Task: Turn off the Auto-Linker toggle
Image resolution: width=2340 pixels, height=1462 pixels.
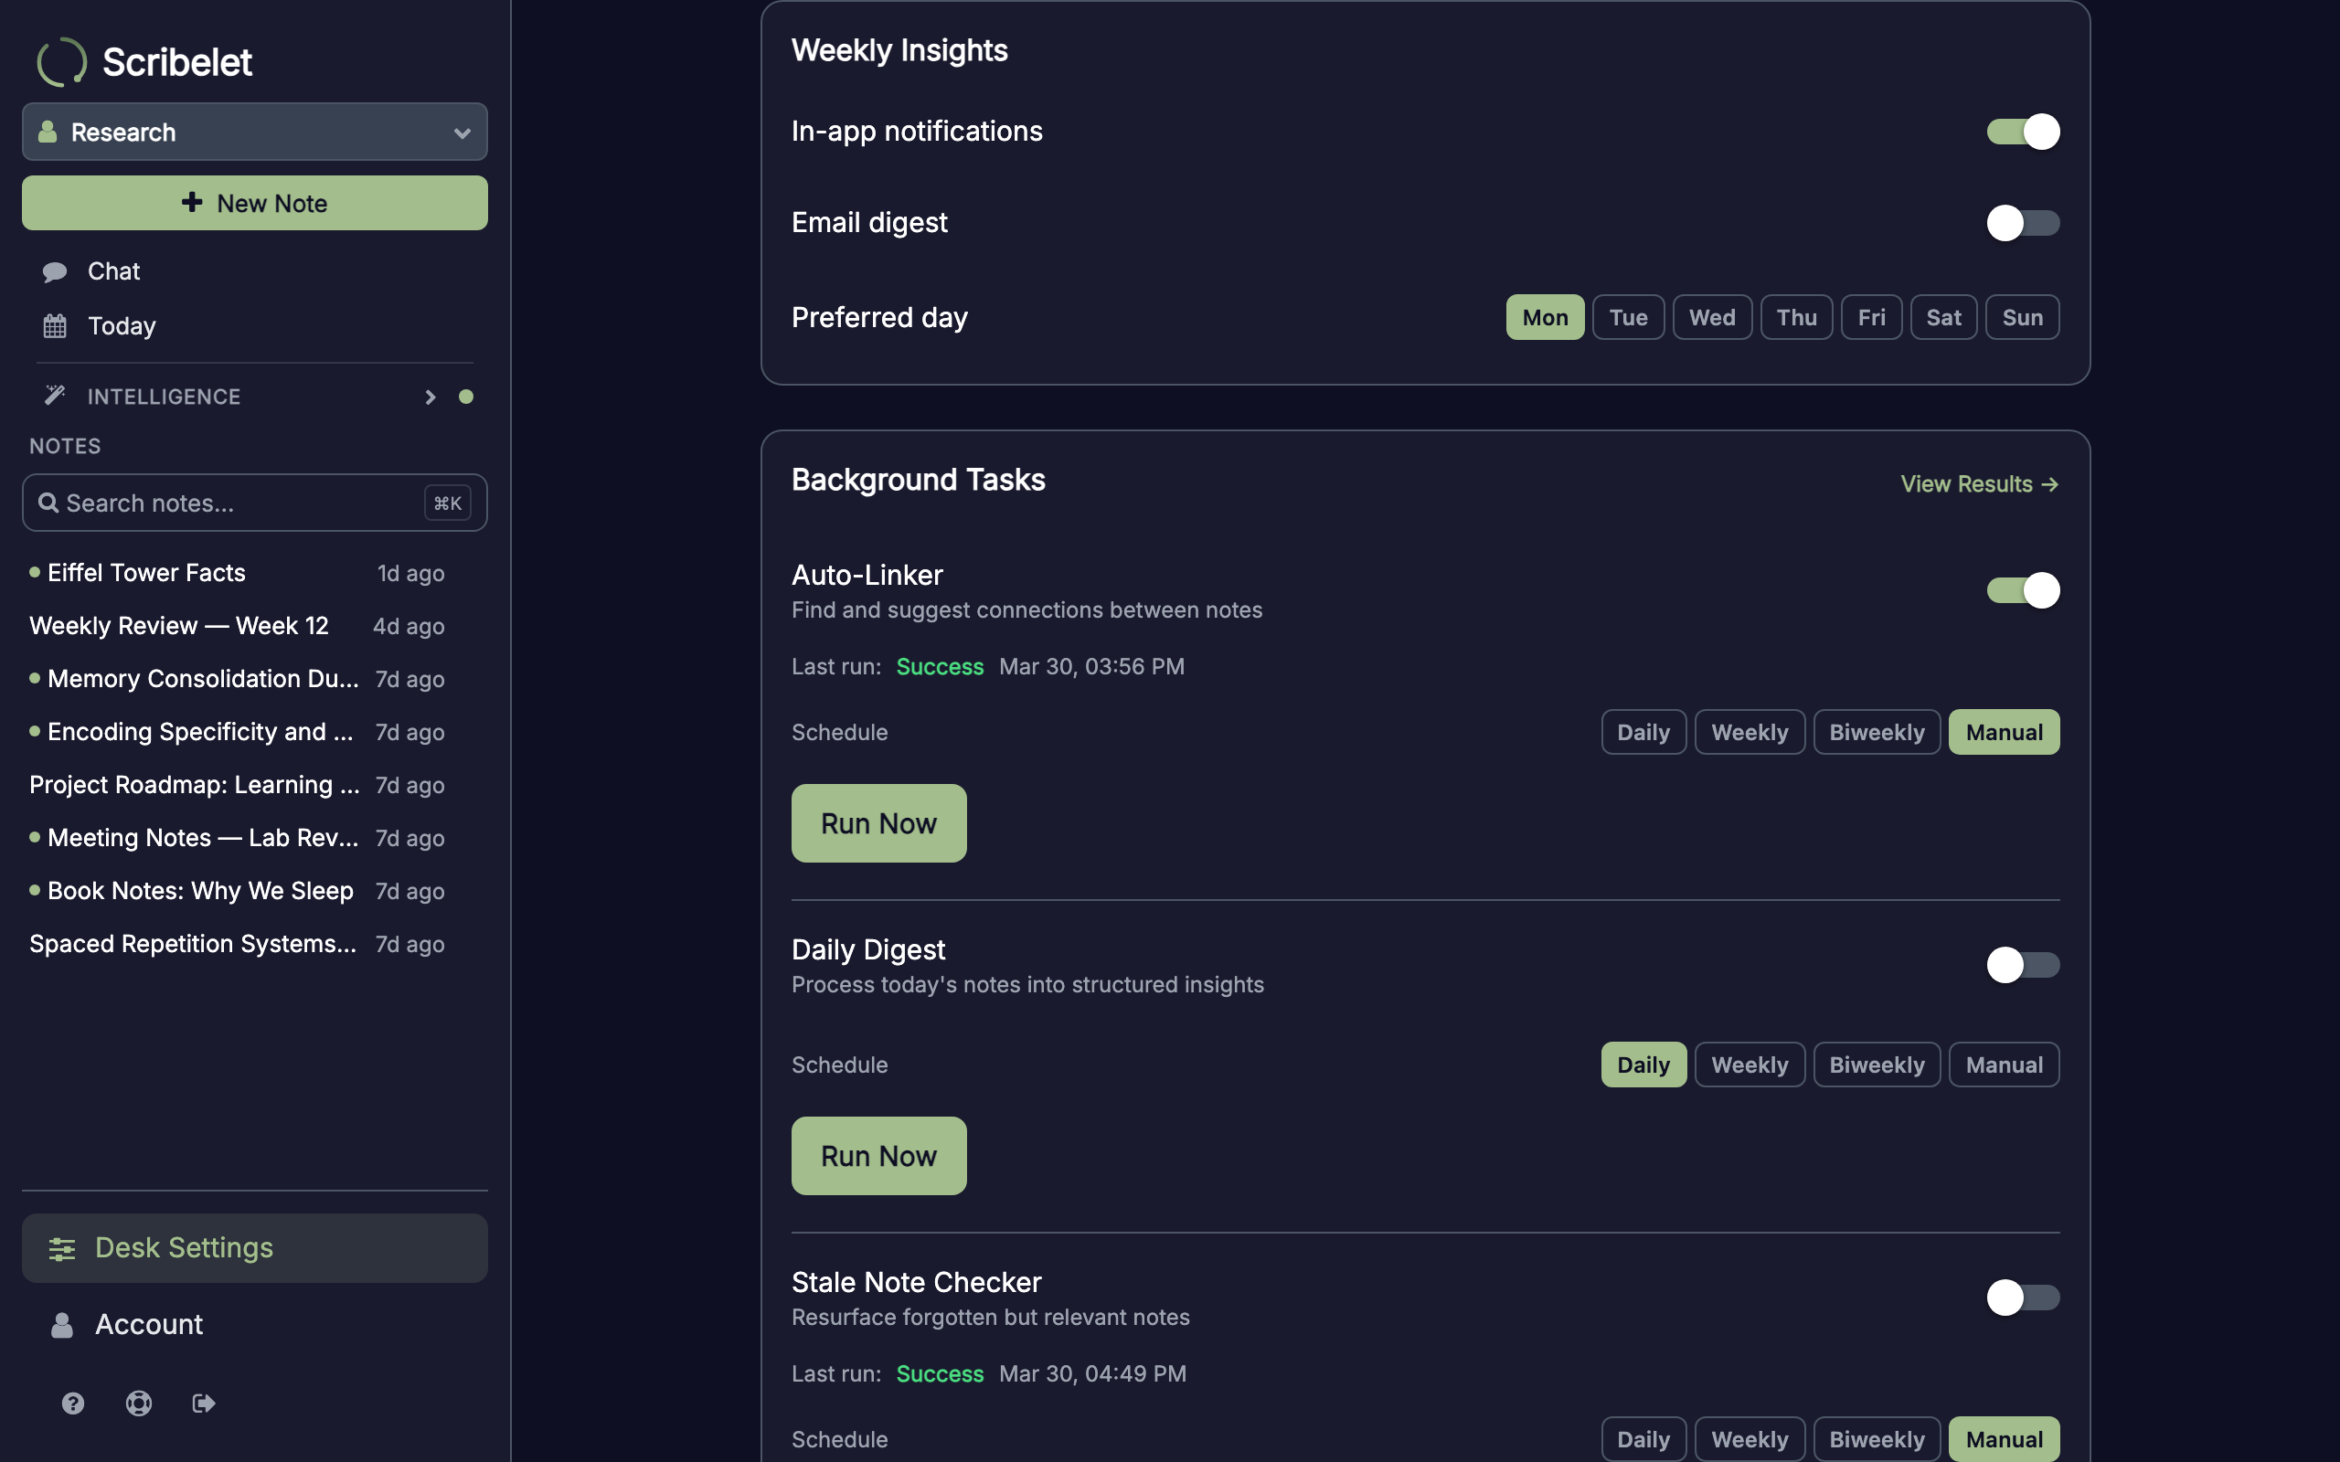Action: click(x=2023, y=590)
